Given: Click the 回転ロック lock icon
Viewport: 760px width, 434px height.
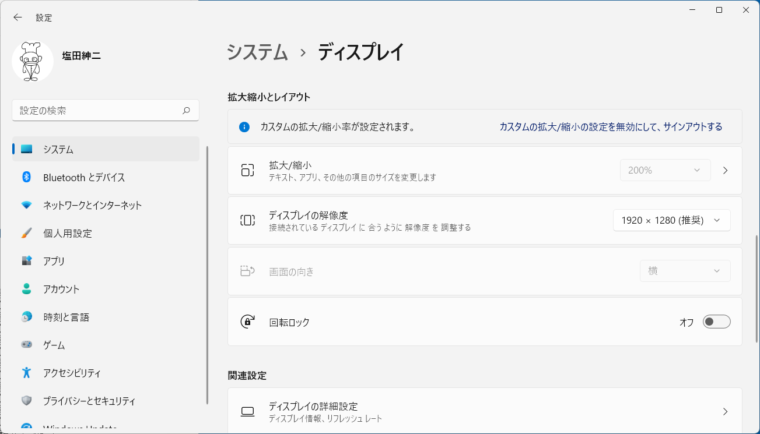Looking at the screenshot, I should 248,322.
